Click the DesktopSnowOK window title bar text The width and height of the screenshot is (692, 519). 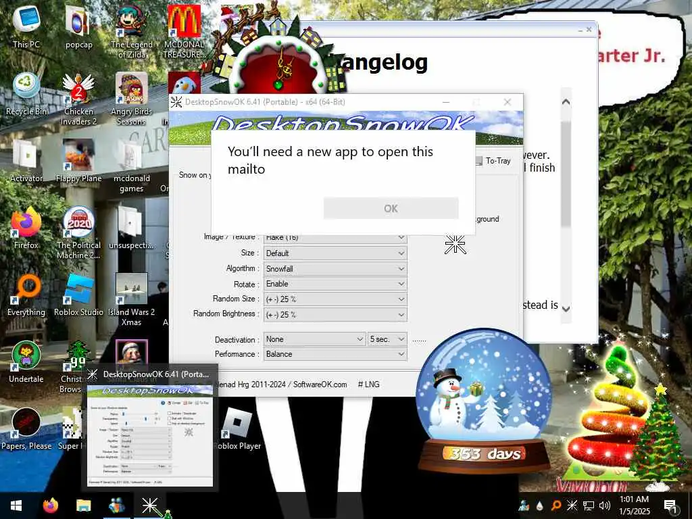tap(265, 102)
